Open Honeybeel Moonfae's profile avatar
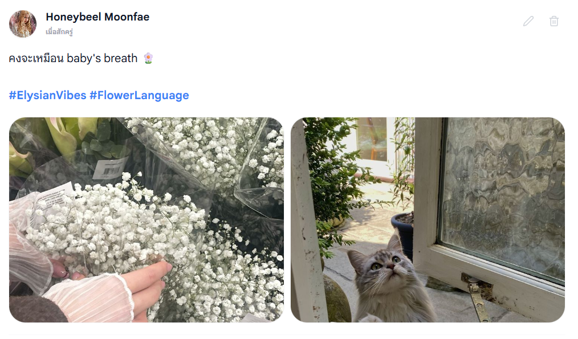Screen dimensions: 578x339 pyautogui.click(x=23, y=24)
